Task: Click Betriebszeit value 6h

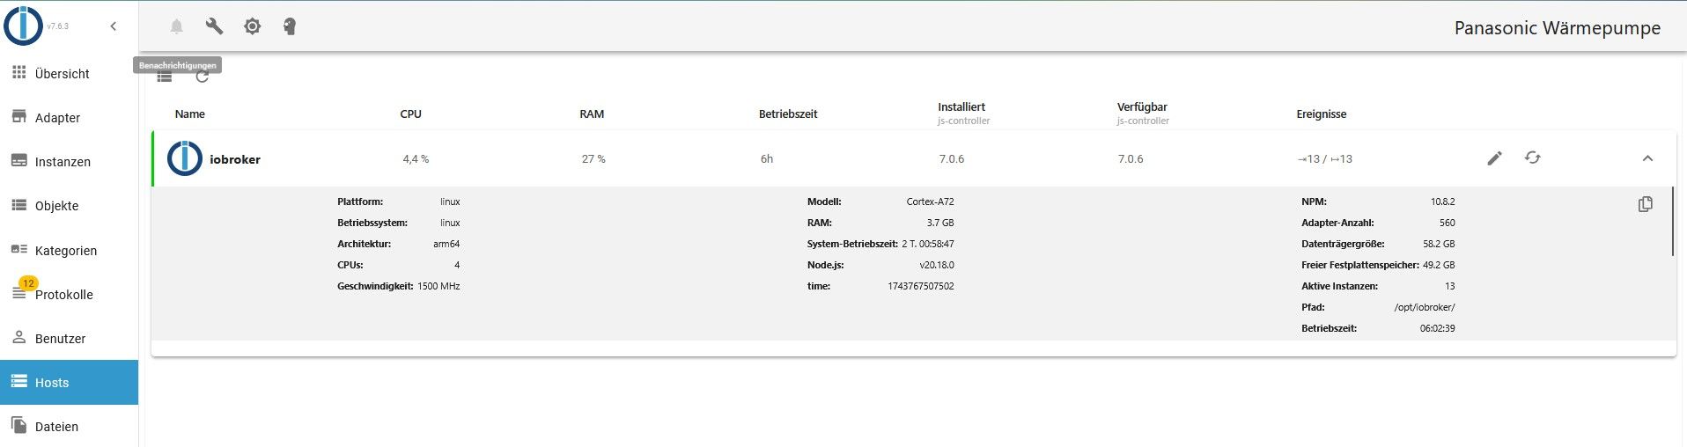Action: click(x=767, y=159)
